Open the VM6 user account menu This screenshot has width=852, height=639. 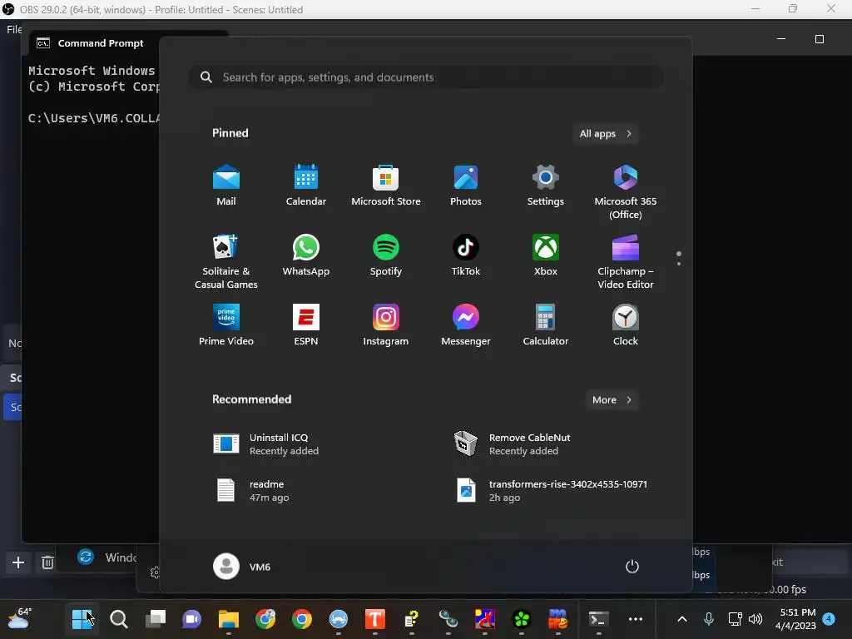242,567
